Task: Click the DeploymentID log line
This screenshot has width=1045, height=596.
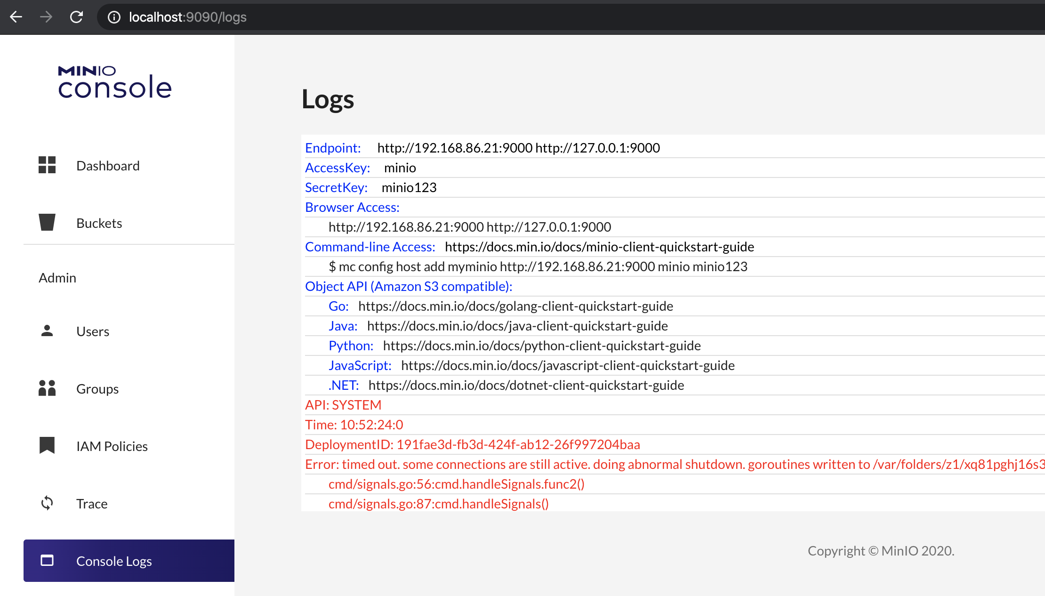Action: tap(472, 444)
